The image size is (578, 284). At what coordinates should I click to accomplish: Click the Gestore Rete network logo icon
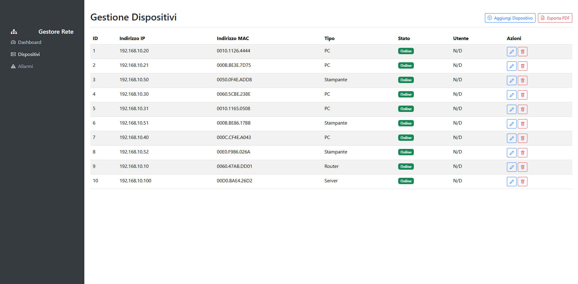point(14,32)
